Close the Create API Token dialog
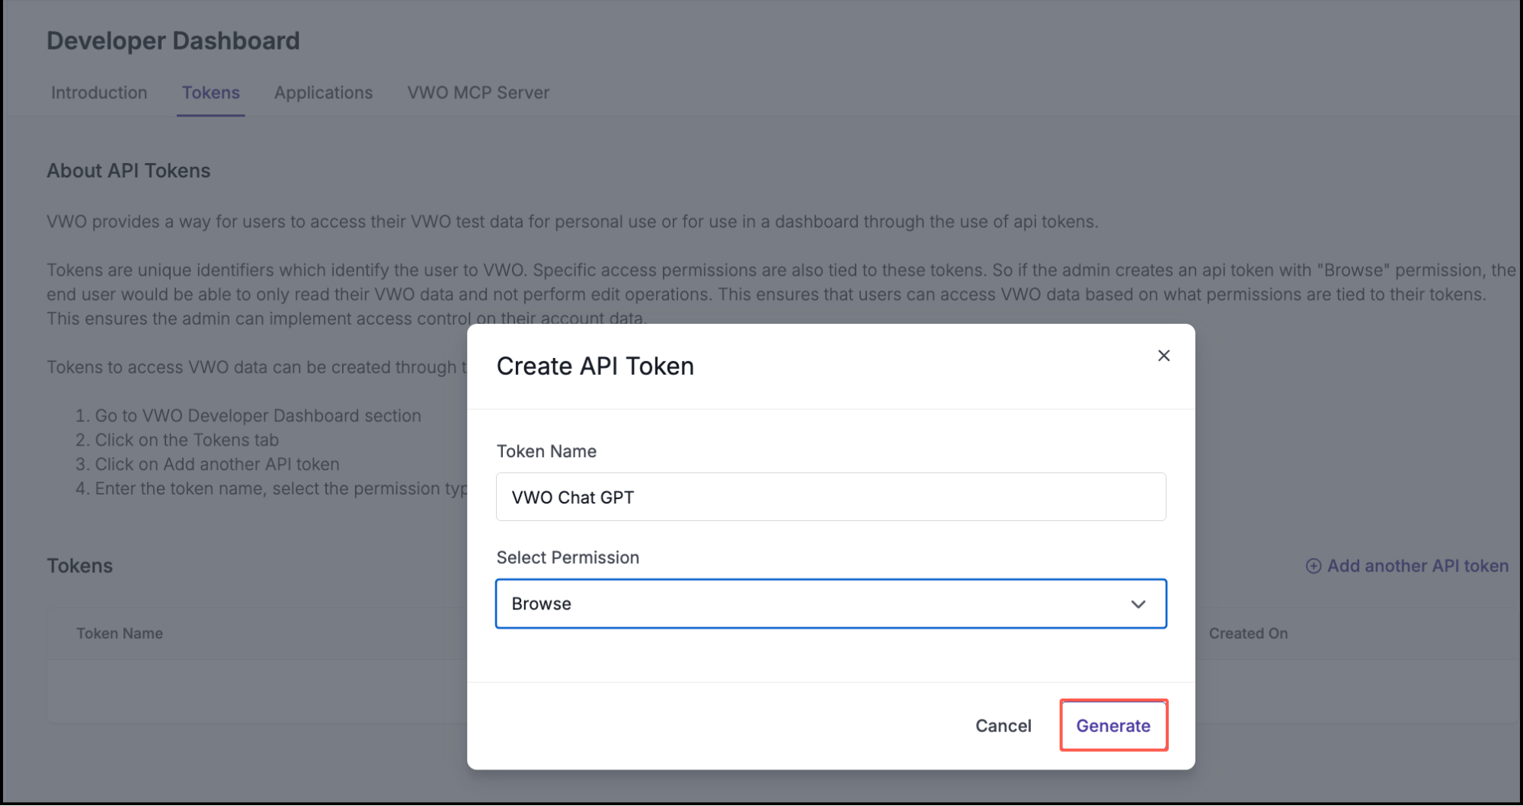The width and height of the screenshot is (1523, 806). 1163,355
